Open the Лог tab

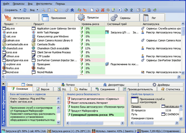152,18
